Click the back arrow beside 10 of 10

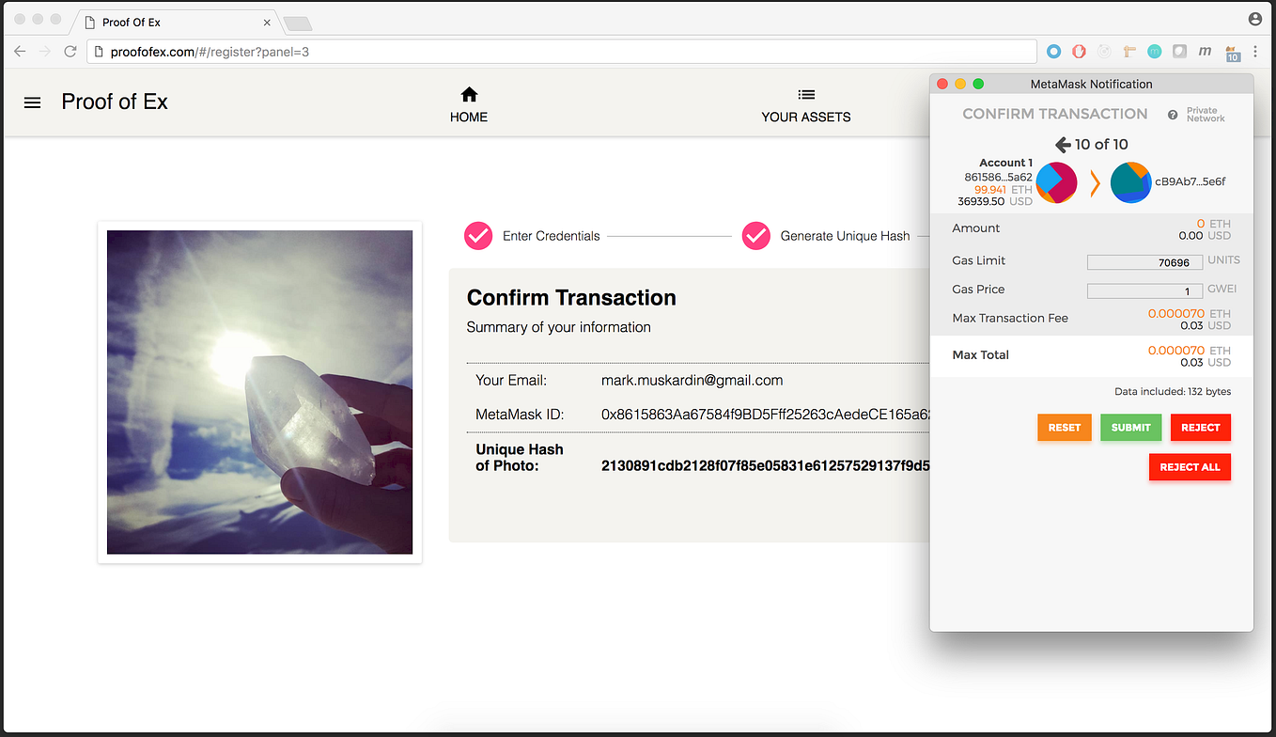(x=1062, y=144)
